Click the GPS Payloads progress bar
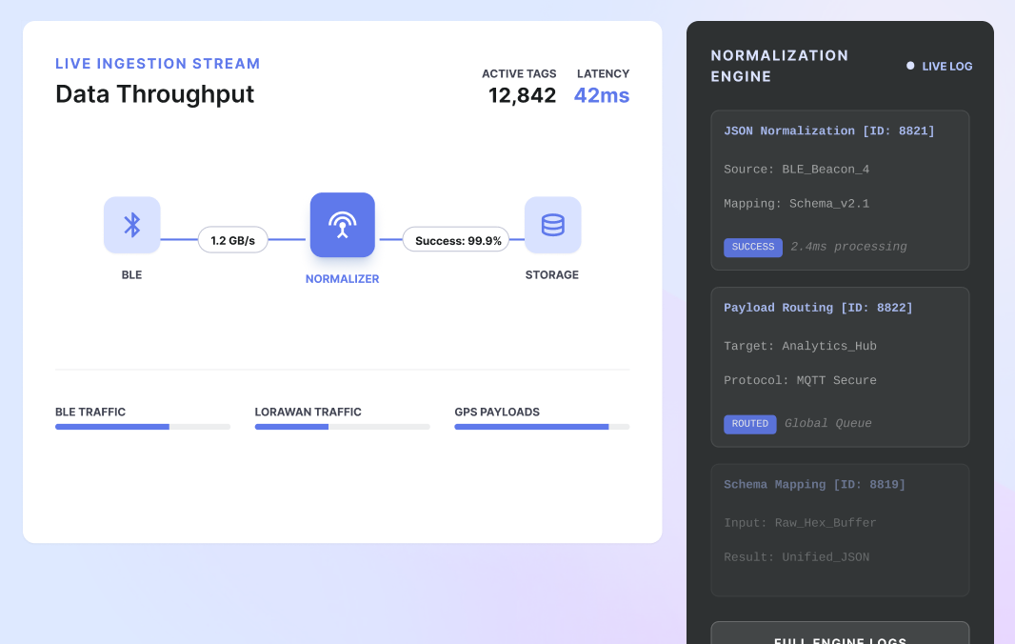Viewport: 1015px width, 644px height. pyautogui.click(x=542, y=427)
